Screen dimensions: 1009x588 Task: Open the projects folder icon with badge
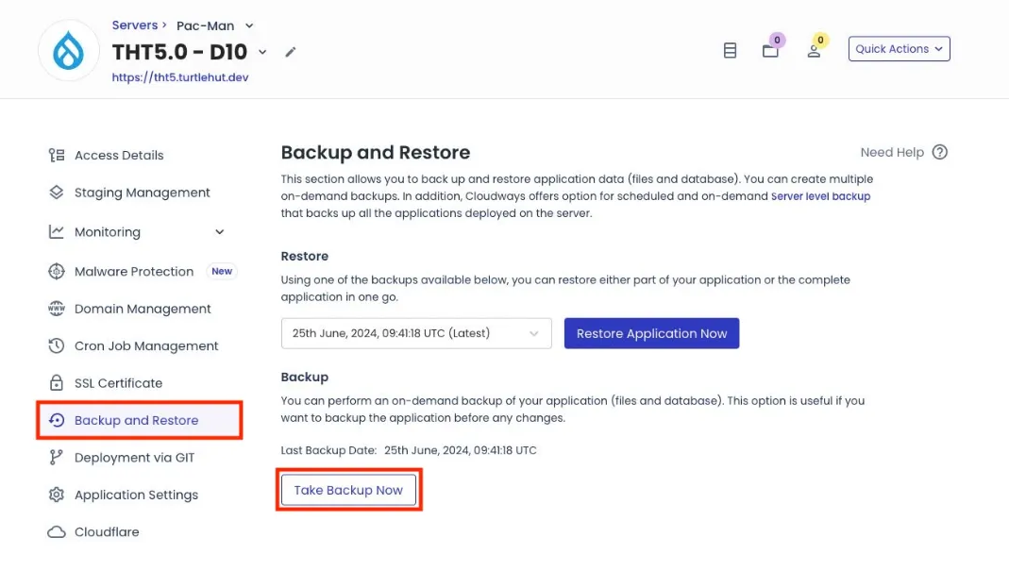[771, 50]
